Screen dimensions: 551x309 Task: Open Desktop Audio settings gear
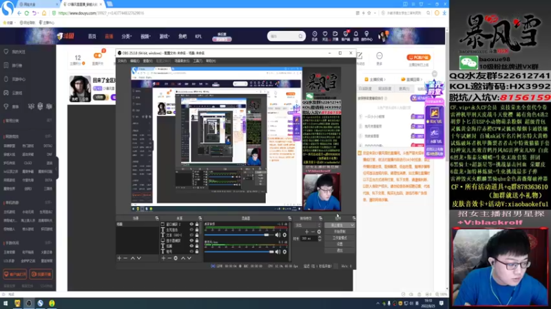pos(284,235)
